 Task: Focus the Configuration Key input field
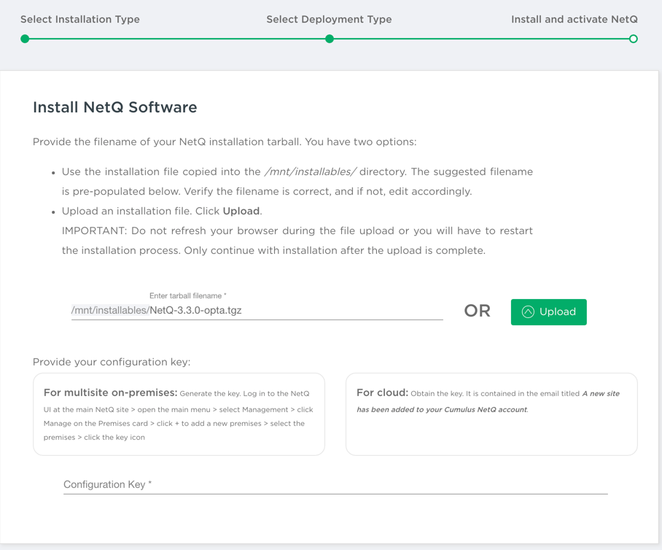point(335,484)
